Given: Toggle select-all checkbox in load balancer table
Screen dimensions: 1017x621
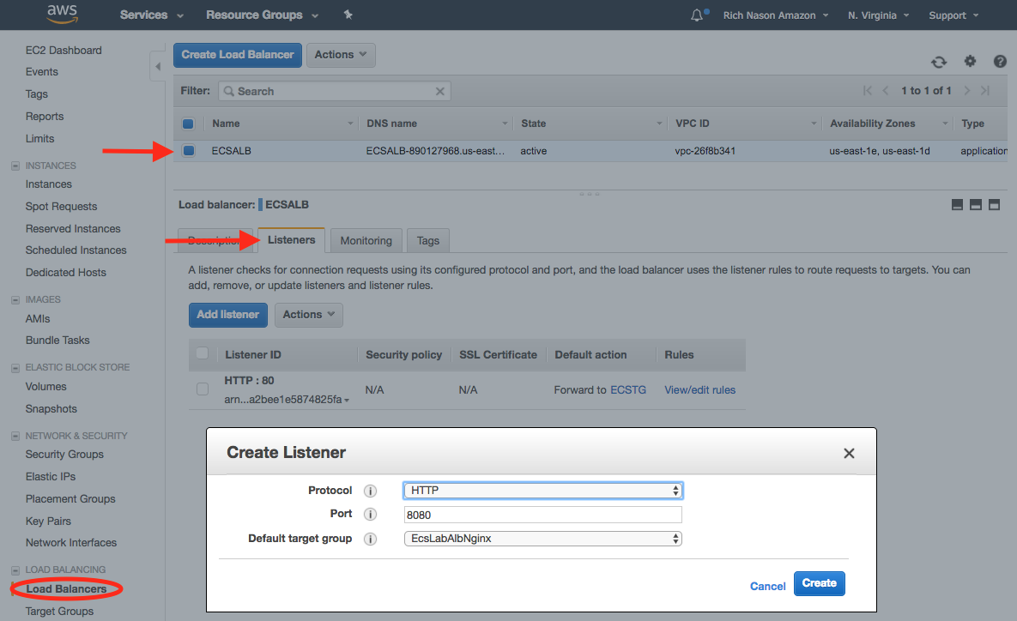Looking at the screenshot, I should [188, 124].
